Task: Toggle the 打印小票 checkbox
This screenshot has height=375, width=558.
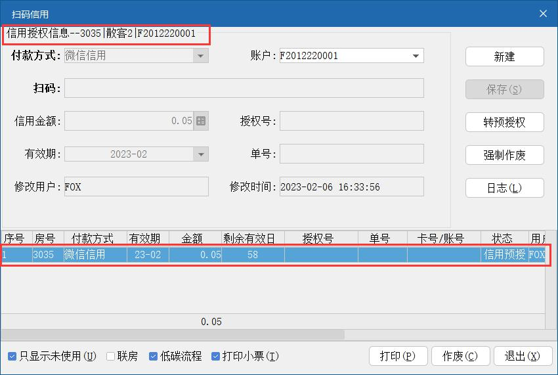Action: (215, 356)
